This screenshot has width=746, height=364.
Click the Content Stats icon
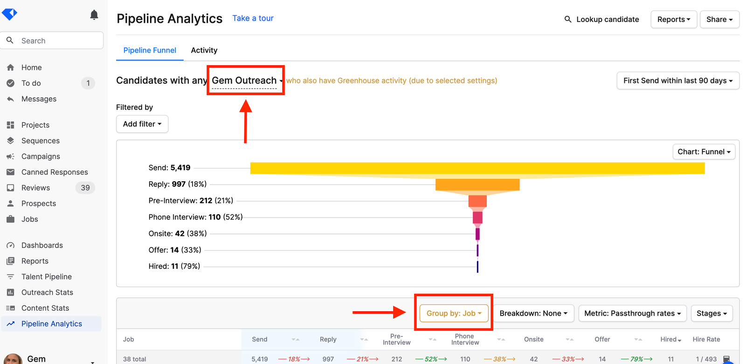click(x=10, y=308)
